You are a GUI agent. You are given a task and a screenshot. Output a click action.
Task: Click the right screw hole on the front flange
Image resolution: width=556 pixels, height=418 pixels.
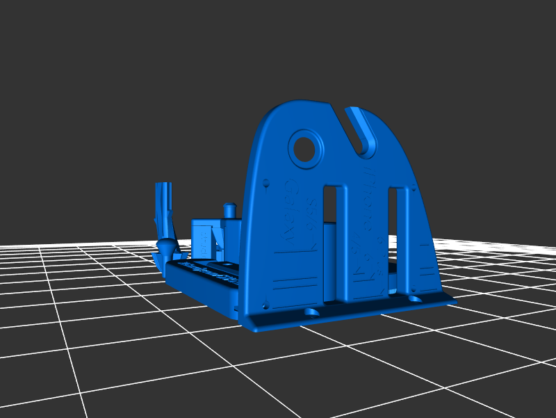pos(416,299)
